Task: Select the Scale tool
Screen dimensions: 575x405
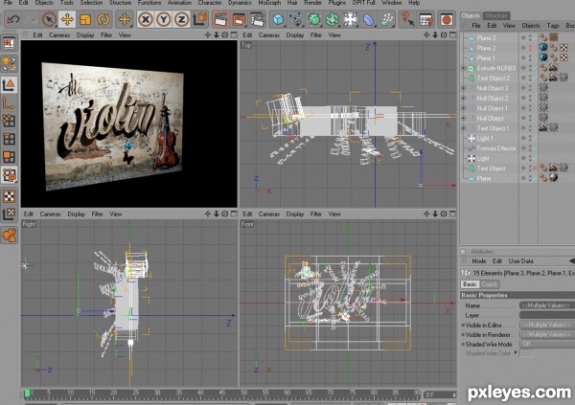Action: click(x=85, y=19)
